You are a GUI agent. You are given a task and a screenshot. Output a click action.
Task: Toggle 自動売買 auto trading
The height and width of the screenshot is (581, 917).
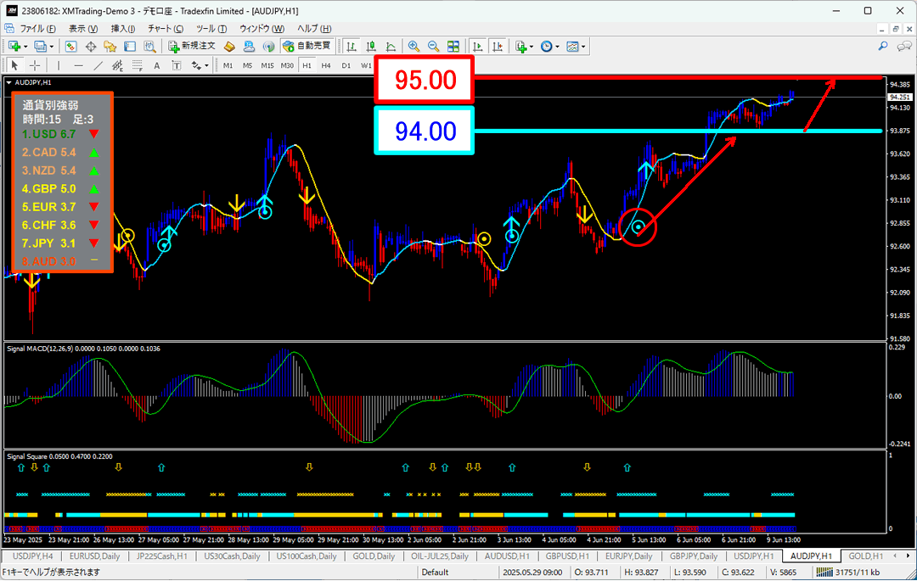[307, 46]
